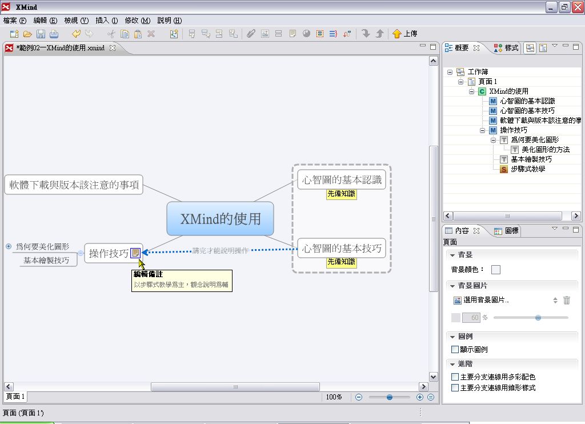Click the background color swatch
The height and width of the screenshot is (424, 585).
(496, 270)
